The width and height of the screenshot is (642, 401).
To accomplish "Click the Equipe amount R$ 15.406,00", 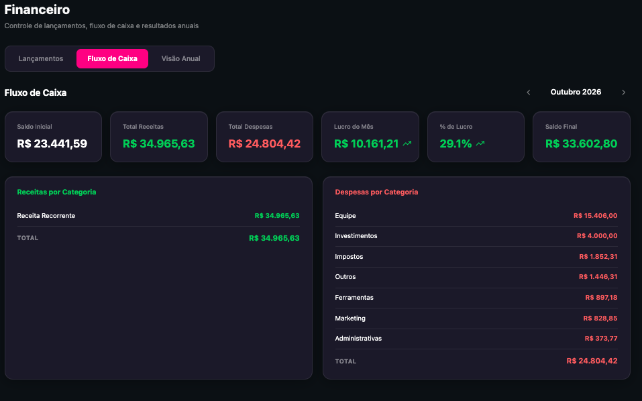I will [x=595, y=216].
